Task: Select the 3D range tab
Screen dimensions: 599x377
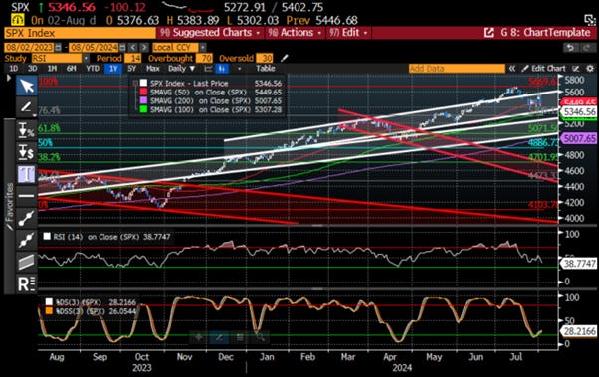Action: point(33,69)
